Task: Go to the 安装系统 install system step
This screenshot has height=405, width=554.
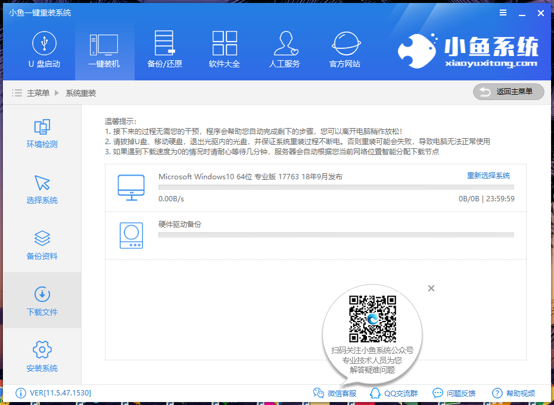Action: click(x=42, y=357)
